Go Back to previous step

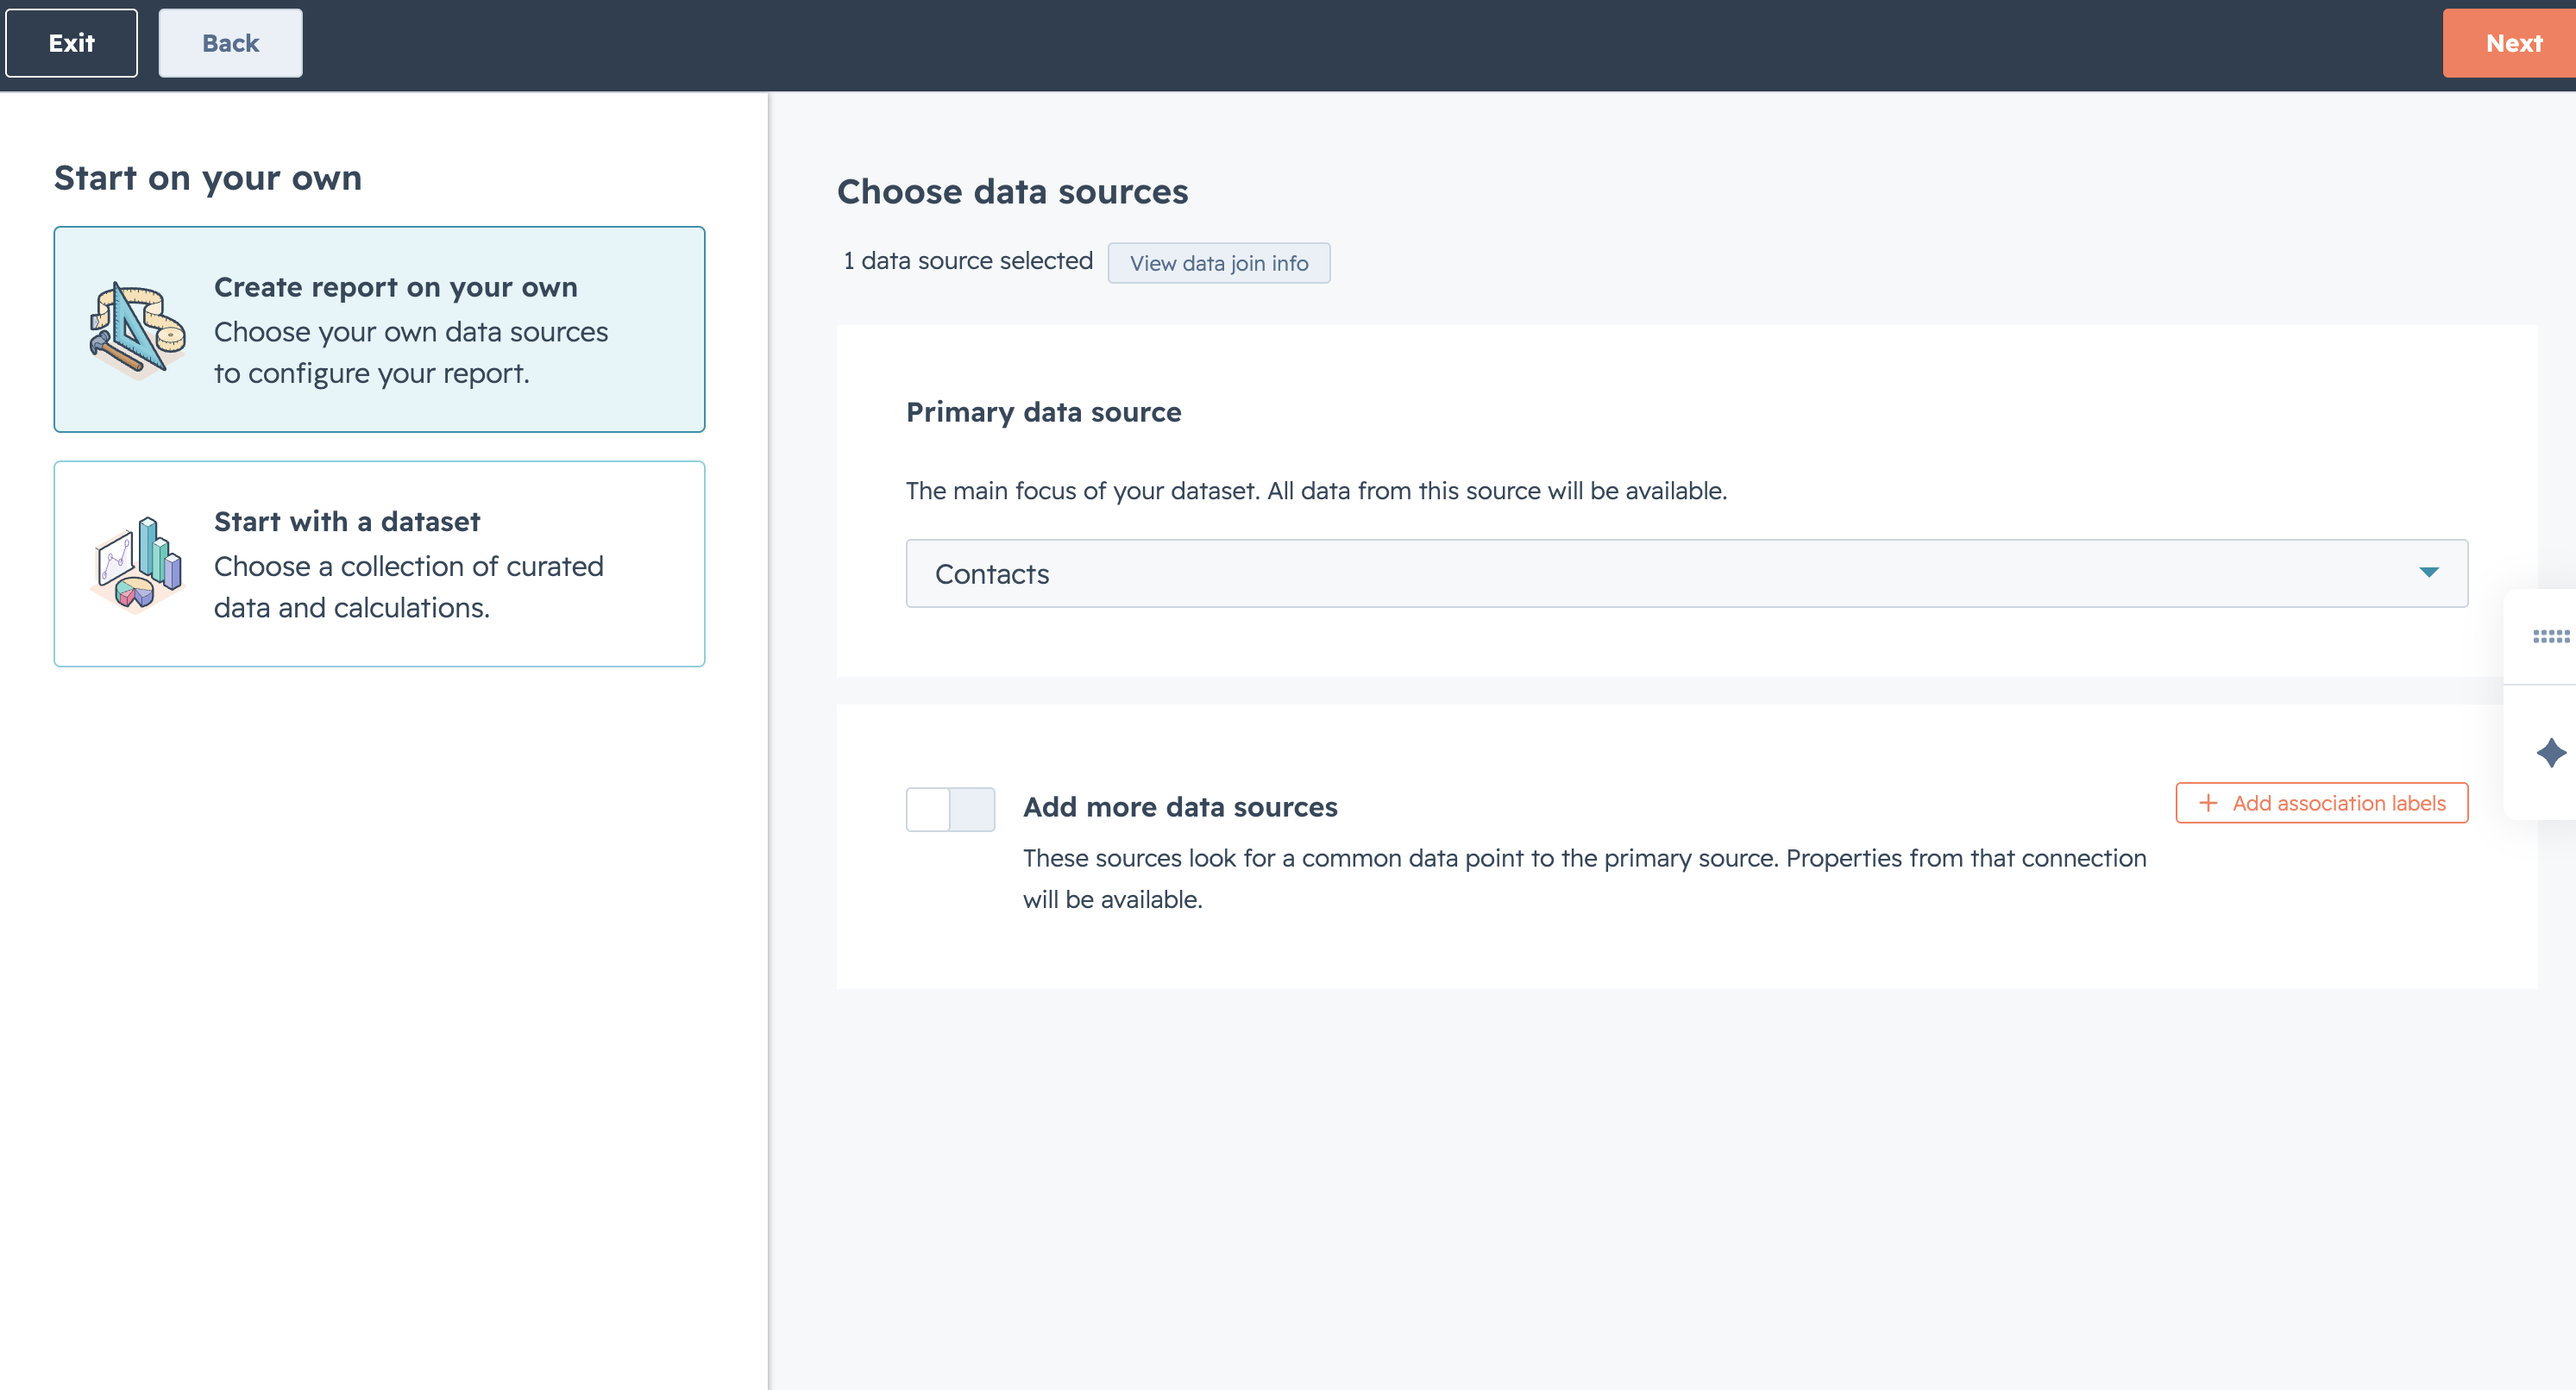point(230,43)
